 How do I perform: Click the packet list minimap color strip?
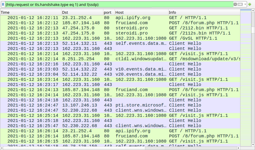click(x=246, y=78)
